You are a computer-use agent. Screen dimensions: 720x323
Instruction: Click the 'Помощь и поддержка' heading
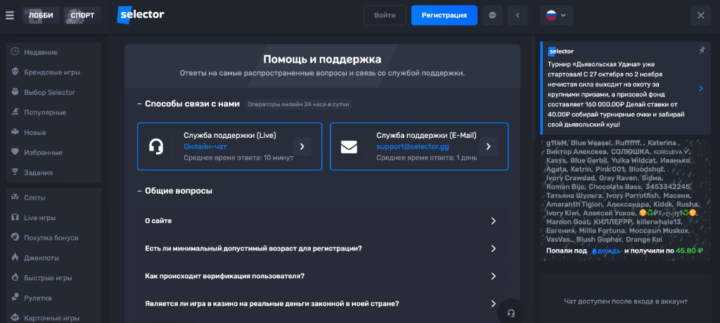click(x=322, y=59)
